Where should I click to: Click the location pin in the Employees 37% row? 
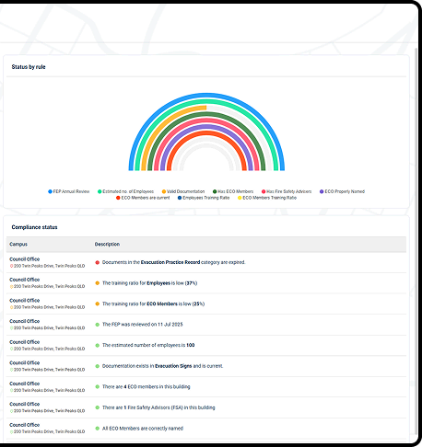click(11, 287)
